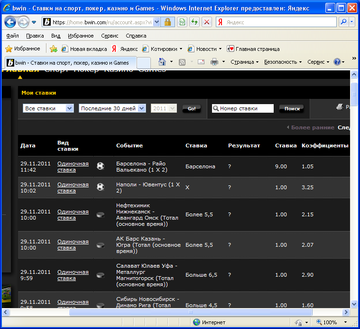This screenshot has width=360, height=329.
Task: Open recent pages dropdown next to Forward
Action: point(34,22)
